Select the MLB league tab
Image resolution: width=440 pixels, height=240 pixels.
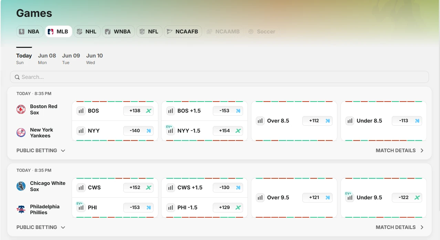(x=59, y=32)
